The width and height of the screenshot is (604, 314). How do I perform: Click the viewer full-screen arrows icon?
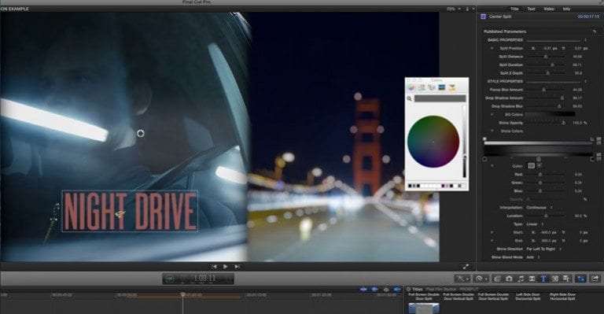point(466,267)
